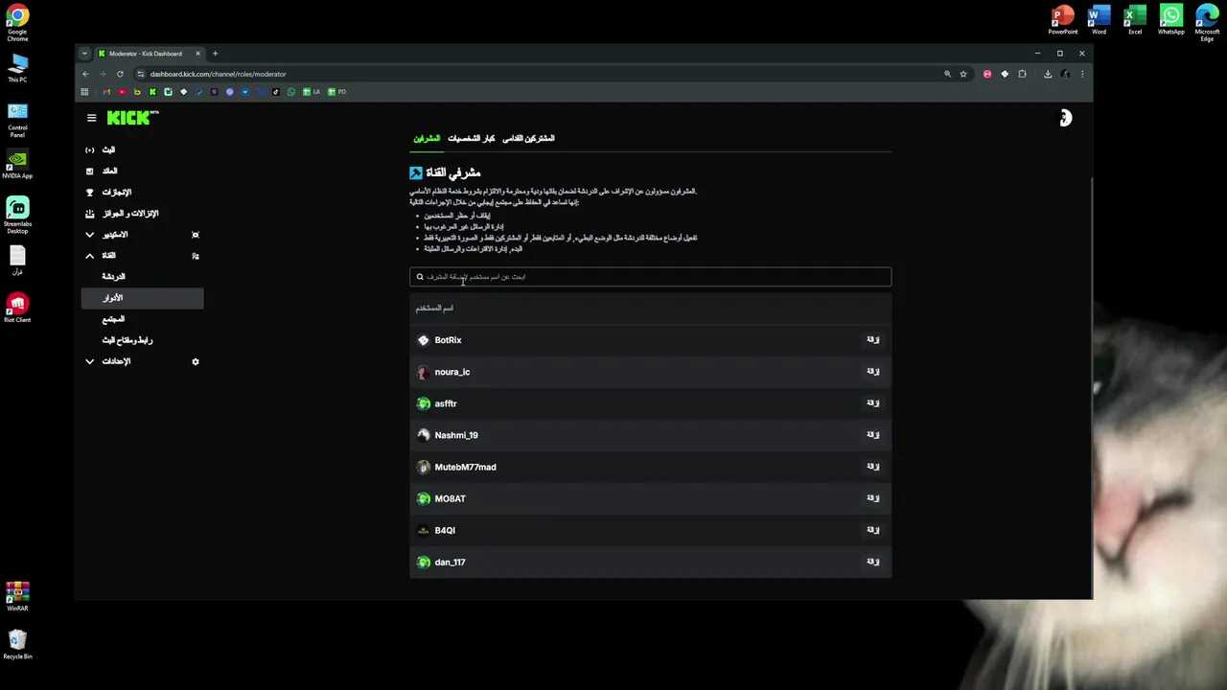Open the Recycle Bin on desktop
This screenshot has width=1227, height=690.
[x=17, y=645]
